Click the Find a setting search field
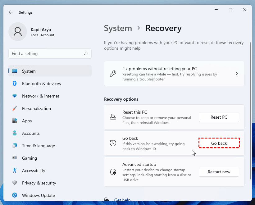This screenshot has width=255, height=205. click(47, 53)
